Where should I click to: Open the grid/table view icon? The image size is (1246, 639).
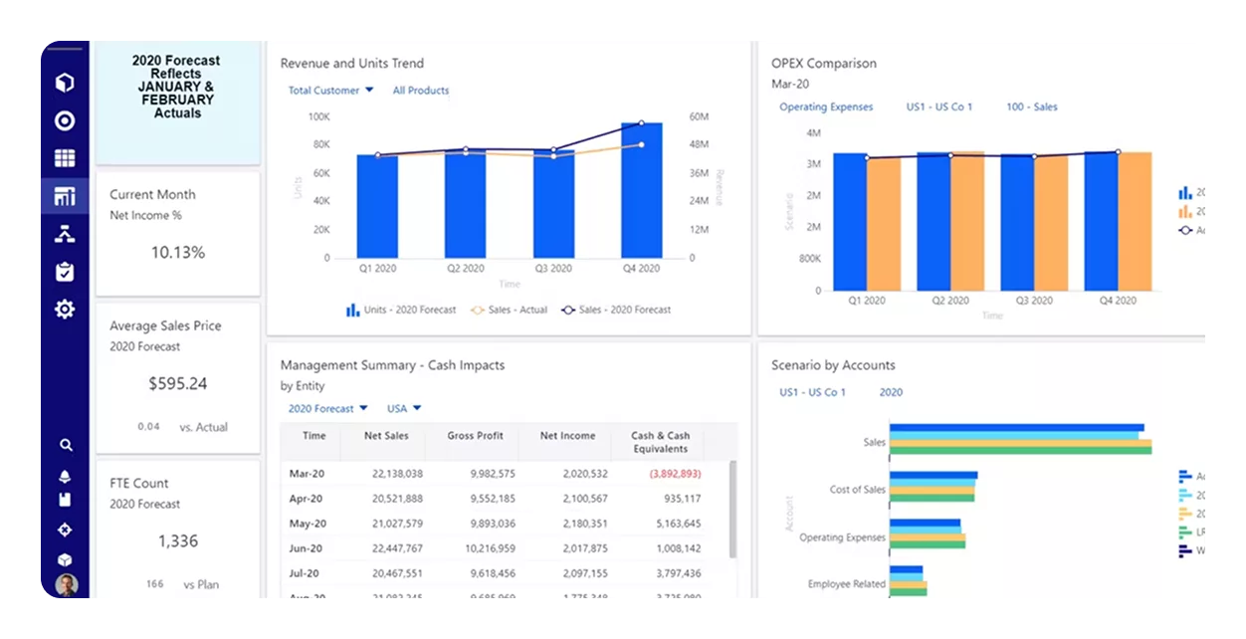click(x=64, y=157)
